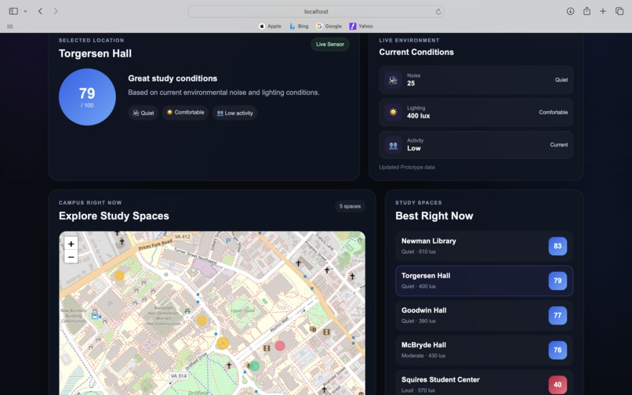The width and height of the screenshot is (632, 395).
Task: Click the Live Sensor badge
Action: pyautogui.click(x=330, y=45)
